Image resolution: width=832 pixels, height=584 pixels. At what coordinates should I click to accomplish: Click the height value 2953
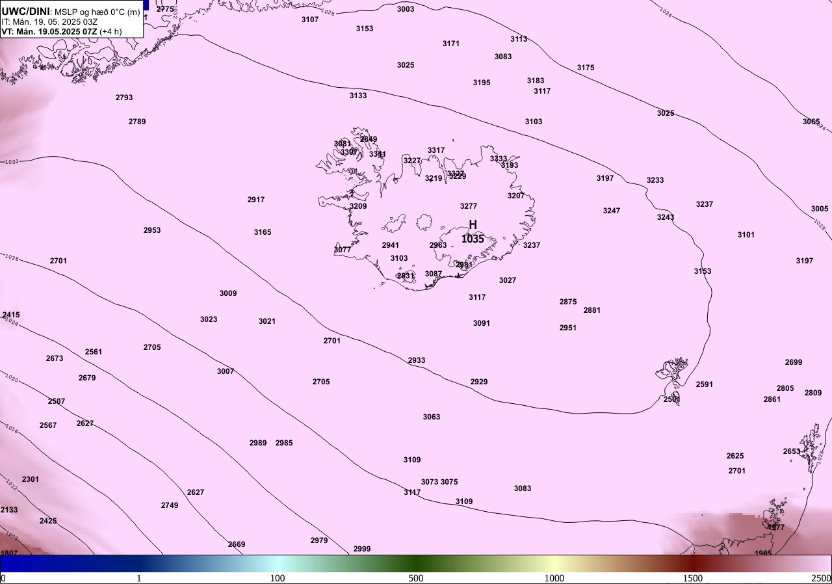(152, 230)
